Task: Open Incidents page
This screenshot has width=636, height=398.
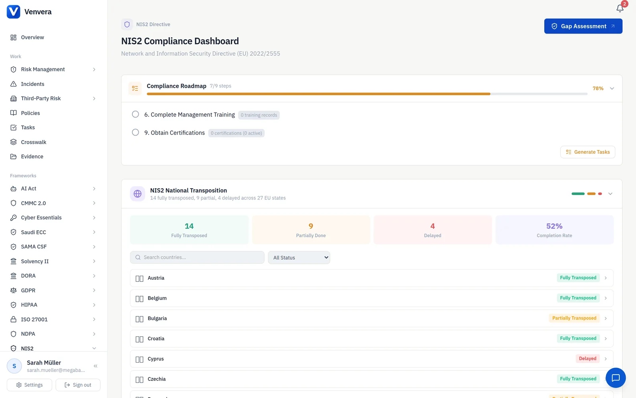Action: click(x=53, y=84)
